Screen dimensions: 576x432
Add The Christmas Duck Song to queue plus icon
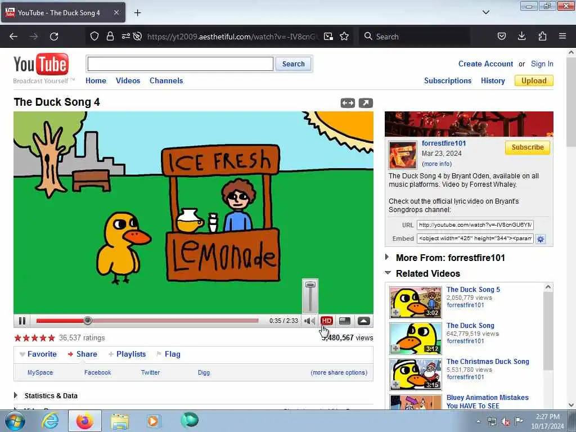395,385
